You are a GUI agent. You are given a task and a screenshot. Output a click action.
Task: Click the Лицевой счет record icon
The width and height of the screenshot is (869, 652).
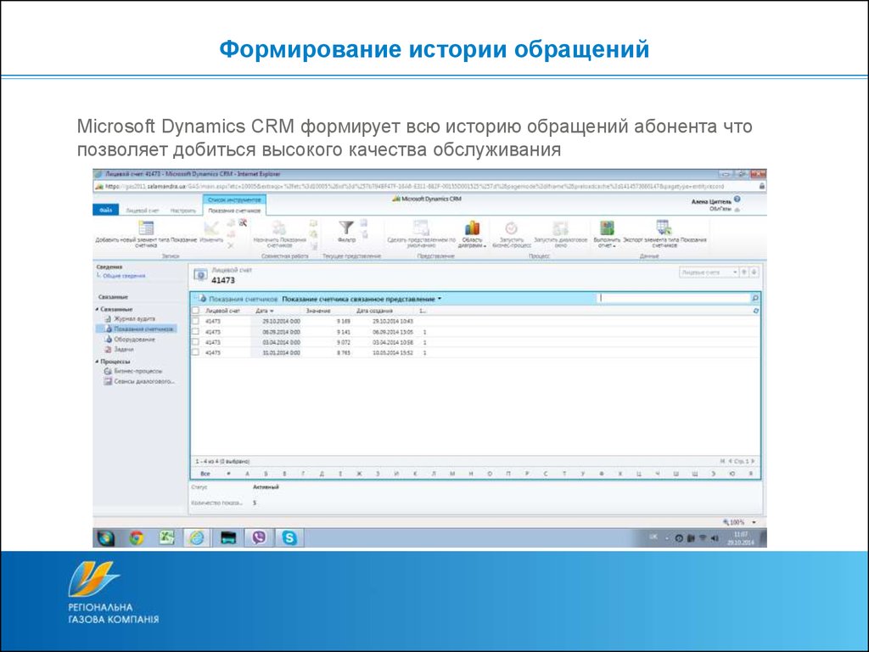pos(200,274)
